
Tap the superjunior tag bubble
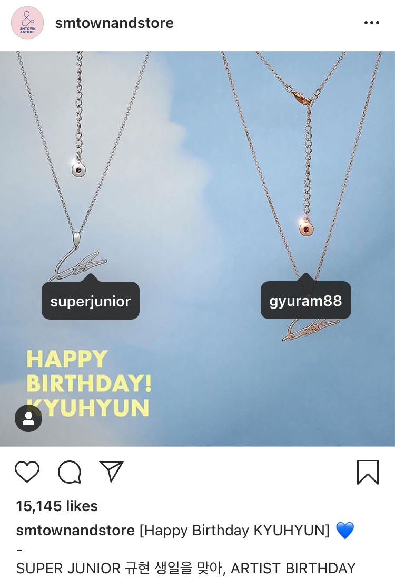point(91,301)
